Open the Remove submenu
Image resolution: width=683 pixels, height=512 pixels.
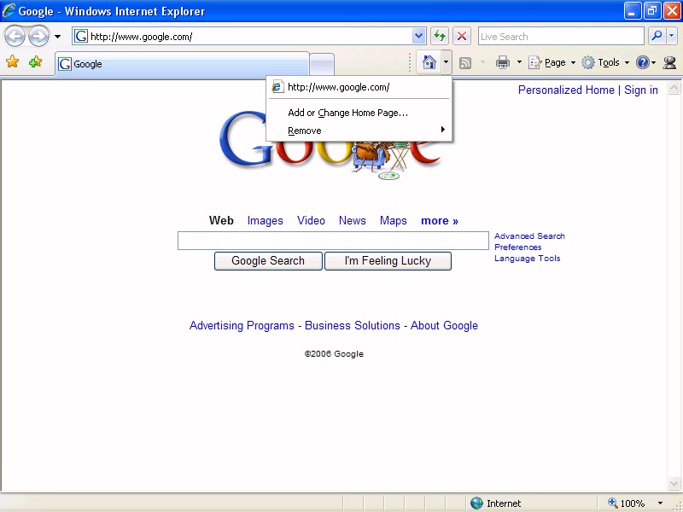359,131
